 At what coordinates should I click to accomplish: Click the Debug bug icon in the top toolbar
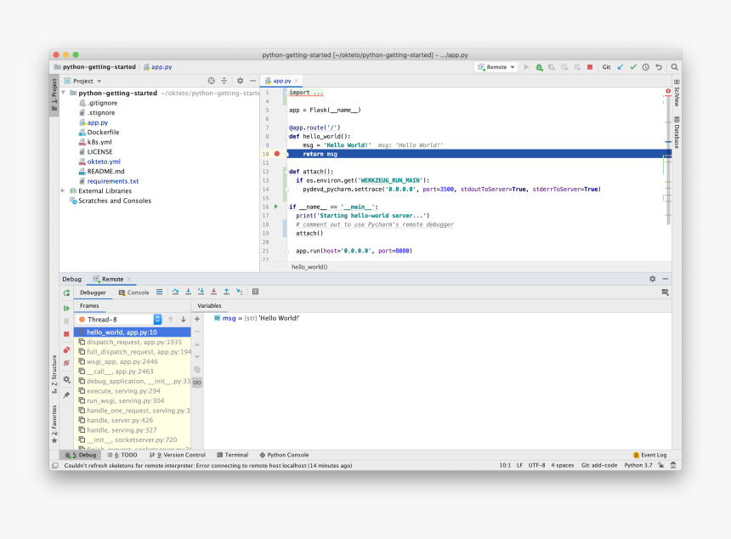tap(539, 67)
